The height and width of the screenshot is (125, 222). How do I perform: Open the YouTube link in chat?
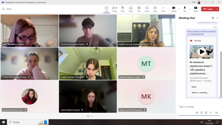point(201,33)
